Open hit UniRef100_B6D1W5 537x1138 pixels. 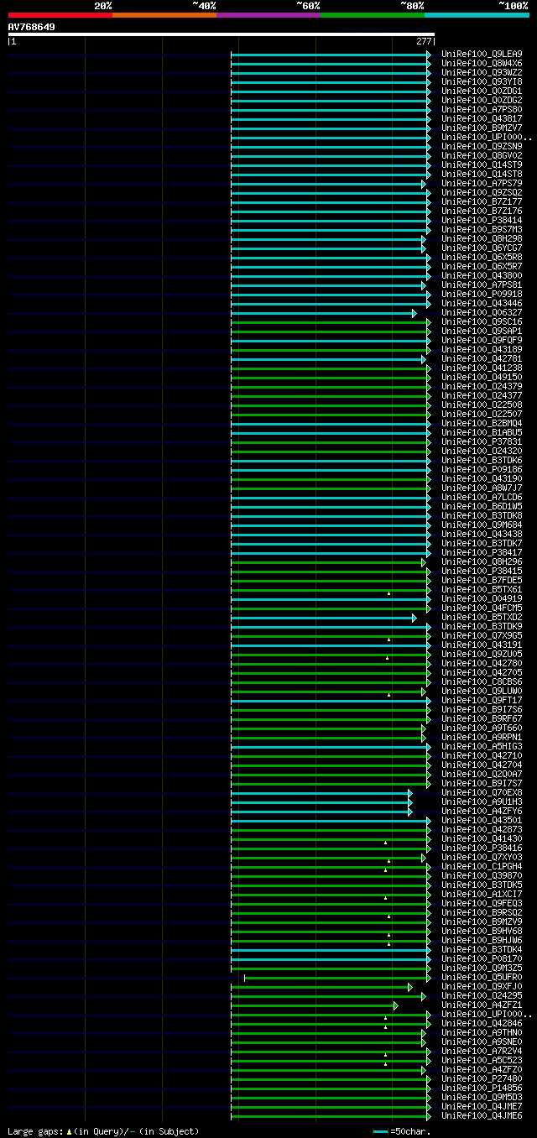pyautogui.click(x=482, y=507)
